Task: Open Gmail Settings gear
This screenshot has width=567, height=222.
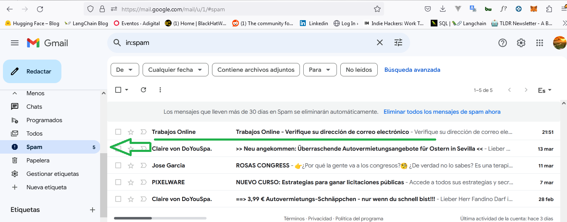Action: pyautogui.click(x=521, y=43)
